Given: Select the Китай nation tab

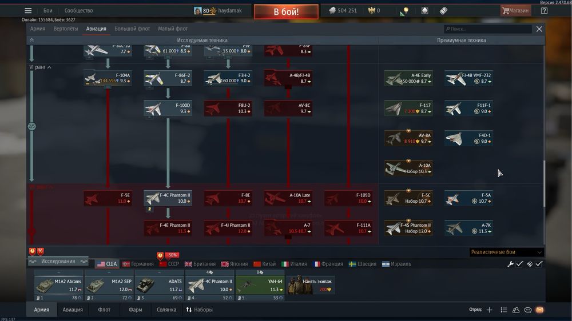Looking at the screenshot, I should click(x=264, y=264).
